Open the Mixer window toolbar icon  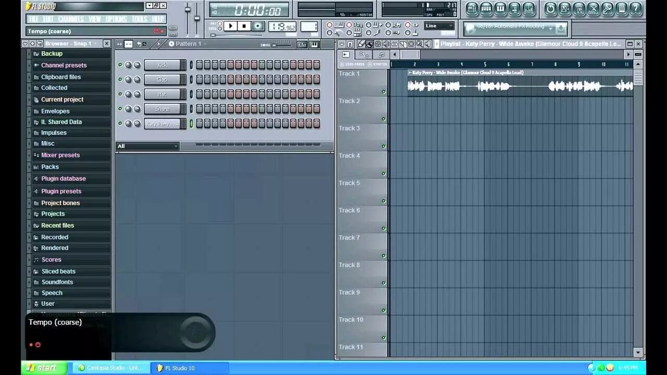click(x=528, y=8)
